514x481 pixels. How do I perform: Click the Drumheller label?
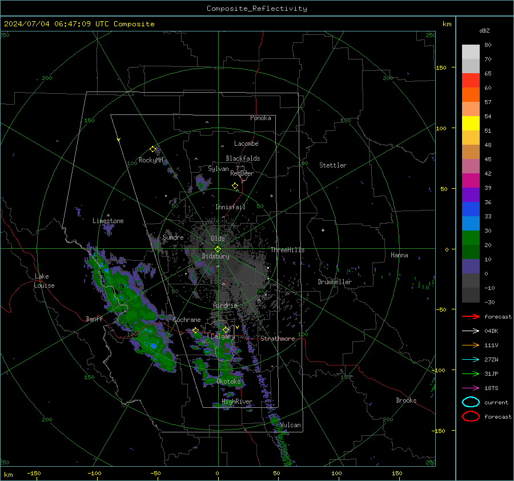[335, 282]
